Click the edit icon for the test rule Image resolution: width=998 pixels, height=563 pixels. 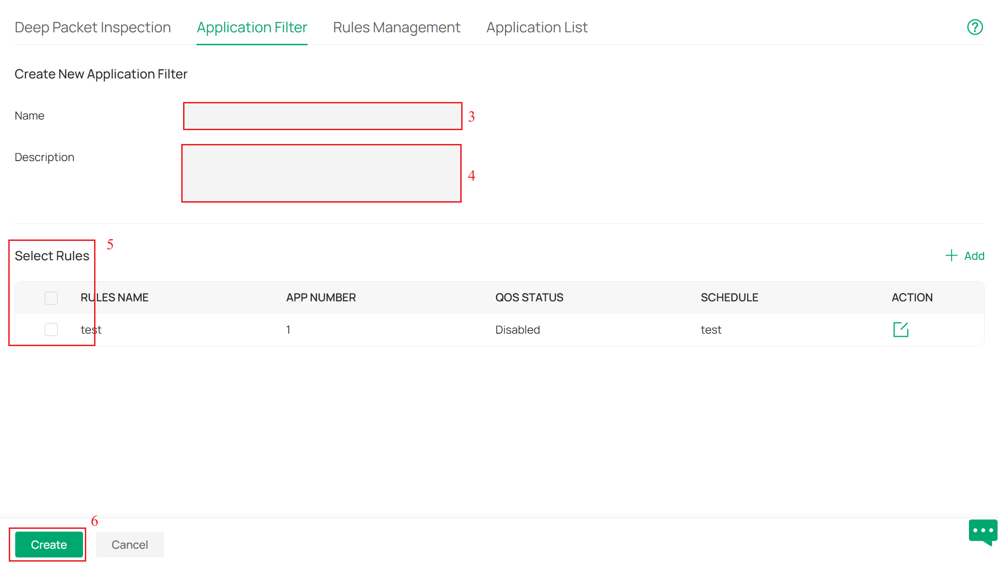901,329
